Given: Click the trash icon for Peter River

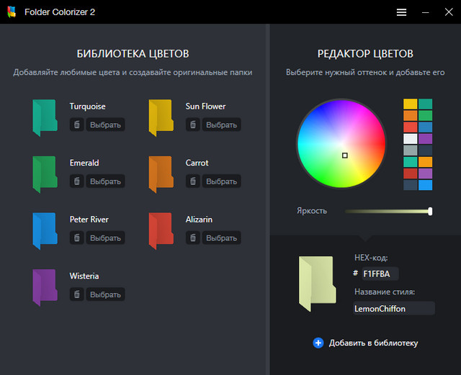Looking at the screenshot, I should pyautogui.click(x=77, y=238).
